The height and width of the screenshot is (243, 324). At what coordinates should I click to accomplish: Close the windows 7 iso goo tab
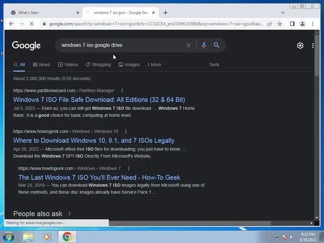(x=153, y=13)
